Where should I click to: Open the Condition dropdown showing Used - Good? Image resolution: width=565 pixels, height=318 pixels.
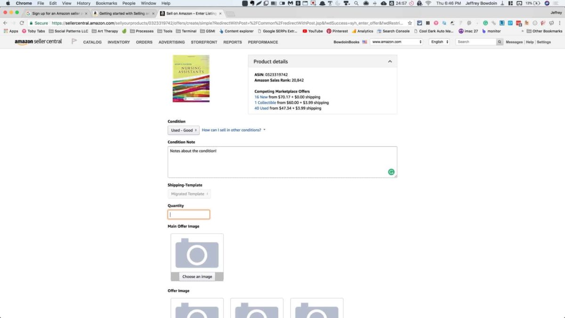point(183,130)
